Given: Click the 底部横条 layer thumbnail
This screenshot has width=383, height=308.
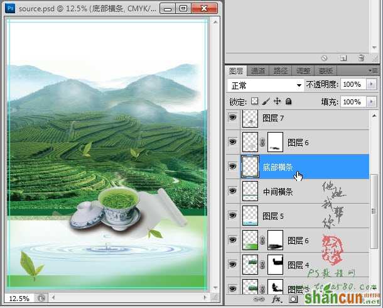Looking at the screenshot, I should click(x=250, y=167).
